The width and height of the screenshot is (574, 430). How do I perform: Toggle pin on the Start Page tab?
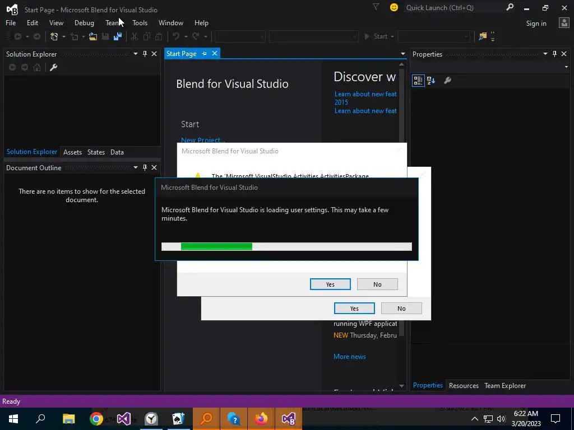click(x=204, y=54)
